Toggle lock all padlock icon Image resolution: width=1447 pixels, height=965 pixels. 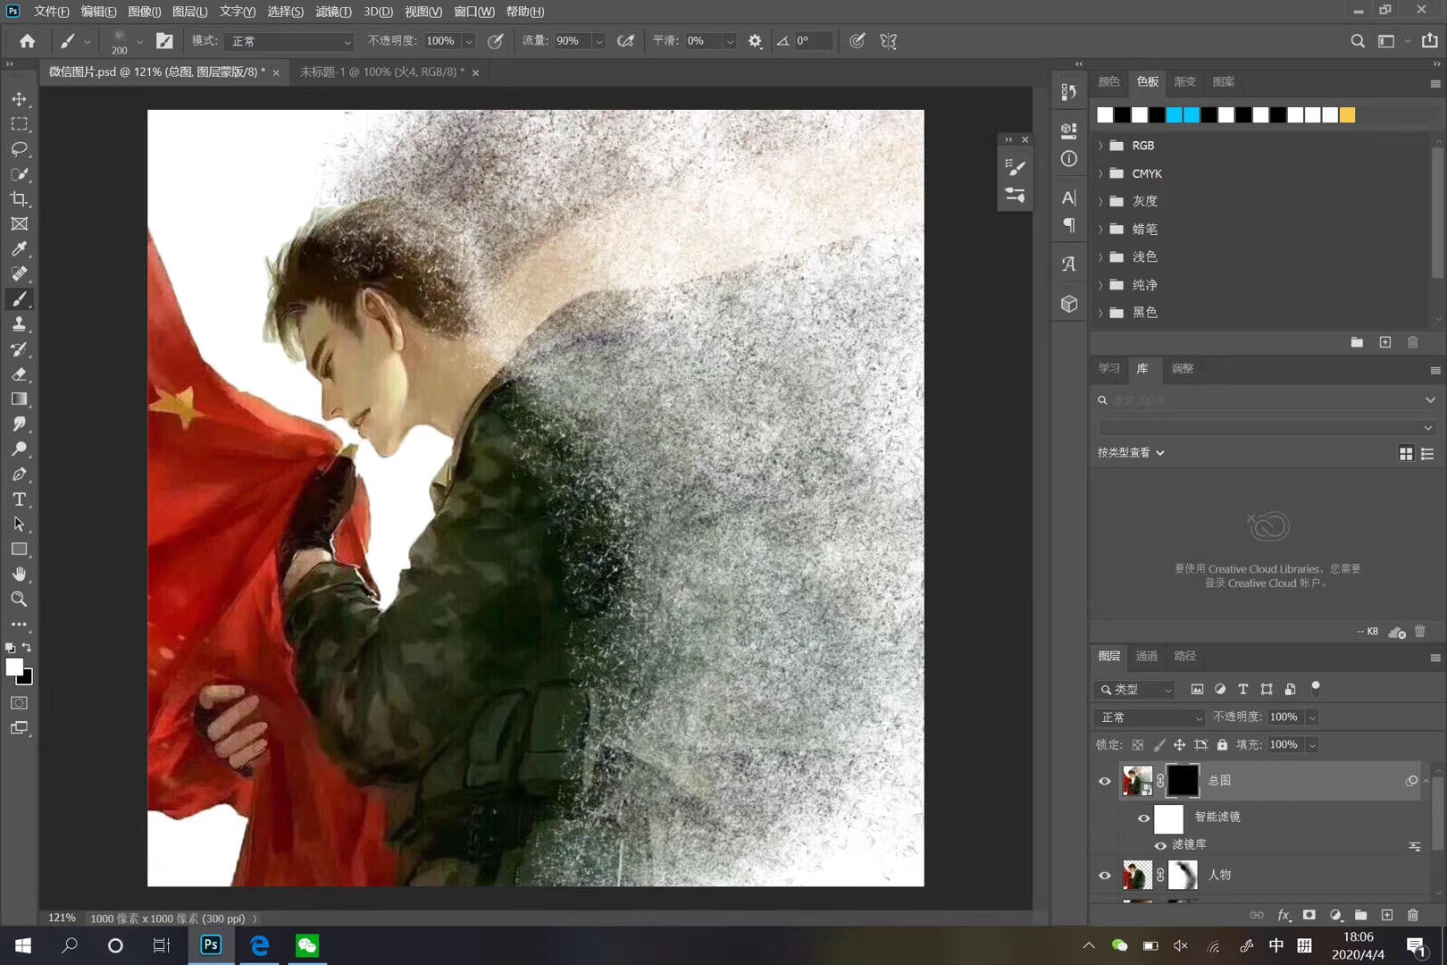1223,744
